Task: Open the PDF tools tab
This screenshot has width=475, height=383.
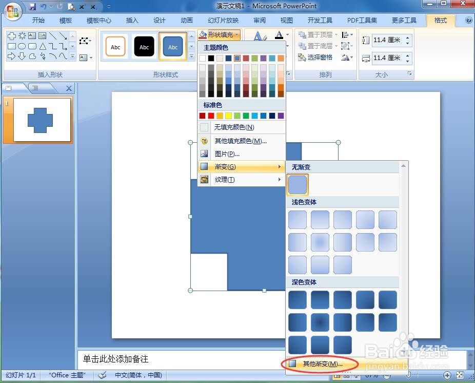Action: coord(362,21)
